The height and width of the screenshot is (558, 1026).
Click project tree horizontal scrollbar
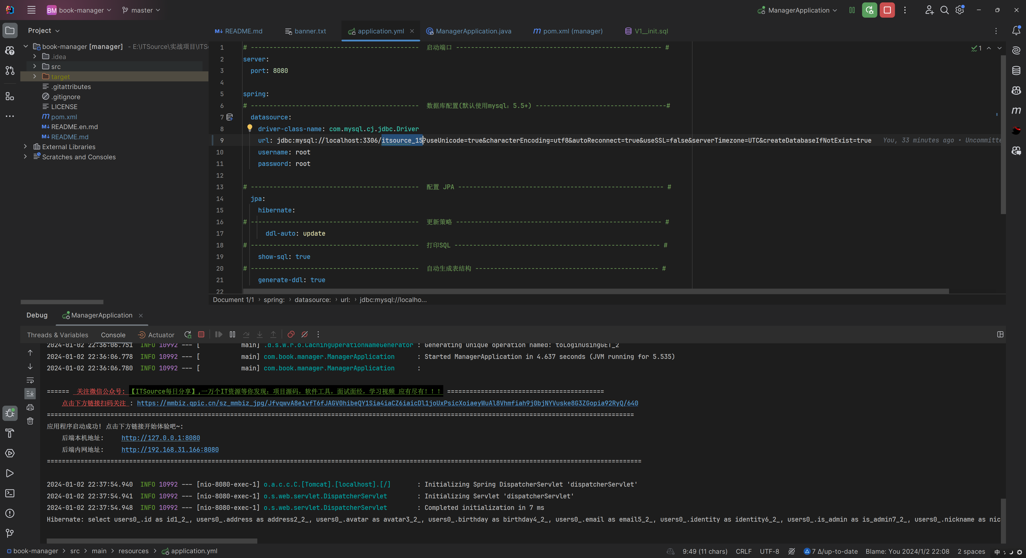click(62, 302)
